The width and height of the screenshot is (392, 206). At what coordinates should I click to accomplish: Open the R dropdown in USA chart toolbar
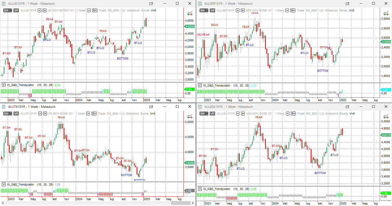point(293,114)
